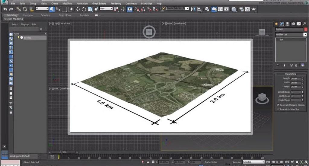Enable Real-World Map Size checkbox

click(278, 109)
